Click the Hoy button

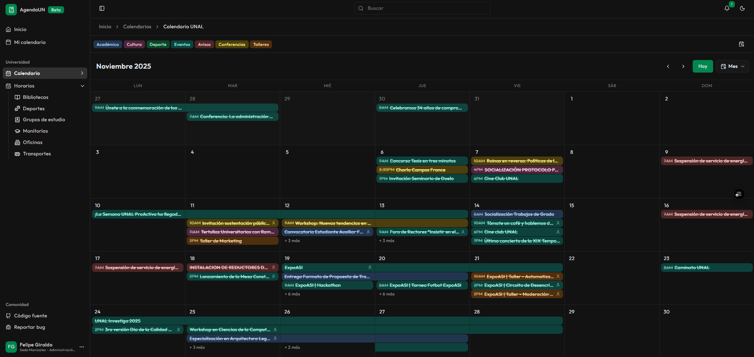click(703, 66)
